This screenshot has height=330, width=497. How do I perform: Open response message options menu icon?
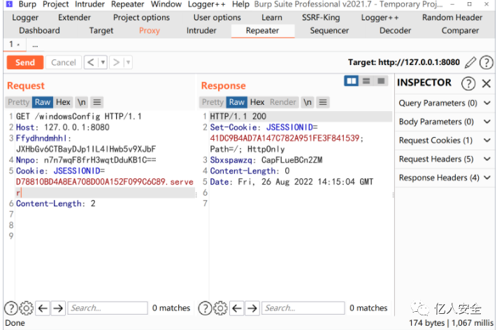(x=323, y=102)
